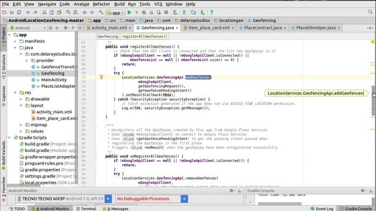Collapse the Gradle Scripts node
This screenshot has width=376, height=211.
[x=9, y=138]
